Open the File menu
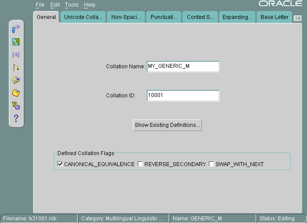The height and width of the screenshot is (223, 307). 40,5
